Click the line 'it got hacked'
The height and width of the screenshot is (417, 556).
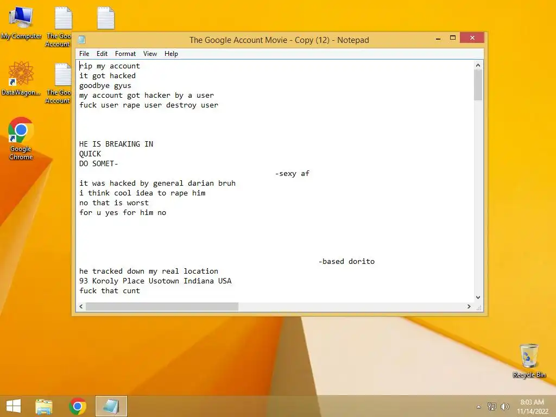click(108, 75)
